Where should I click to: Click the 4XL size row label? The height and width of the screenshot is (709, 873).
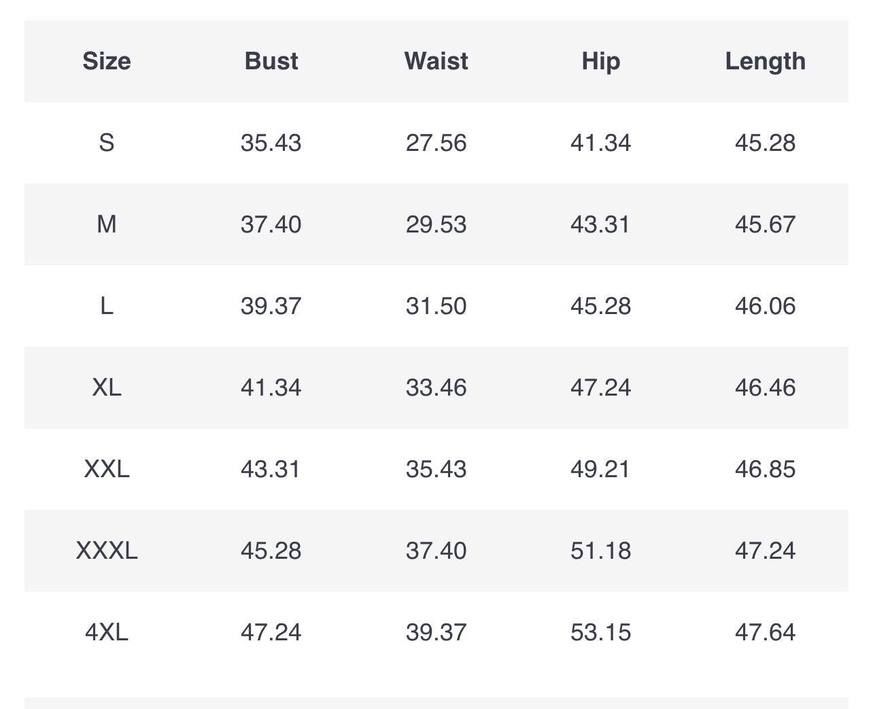pos(107,632)
